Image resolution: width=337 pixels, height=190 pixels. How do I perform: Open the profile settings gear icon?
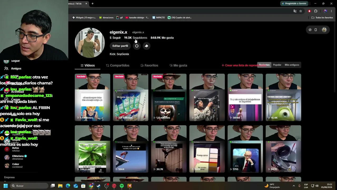coord(137,46)
